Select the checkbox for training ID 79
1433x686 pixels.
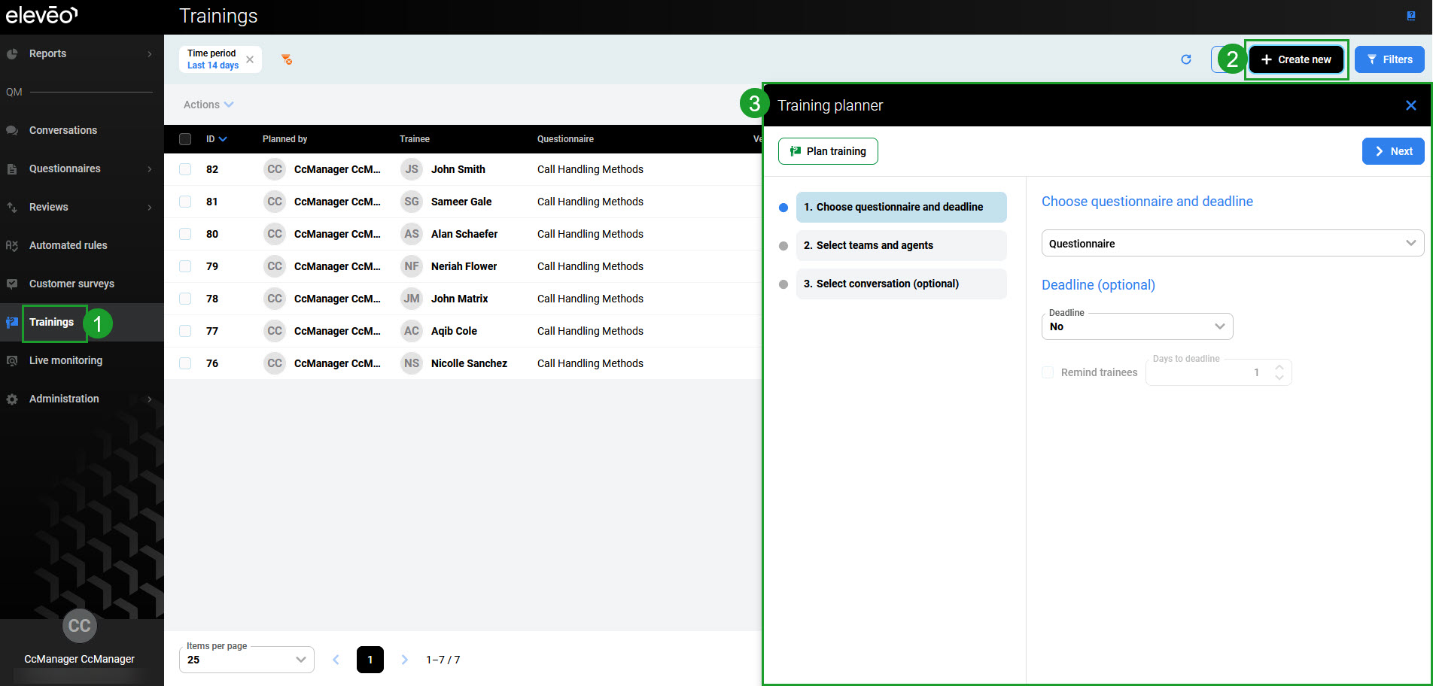click(x=185, y=266)
